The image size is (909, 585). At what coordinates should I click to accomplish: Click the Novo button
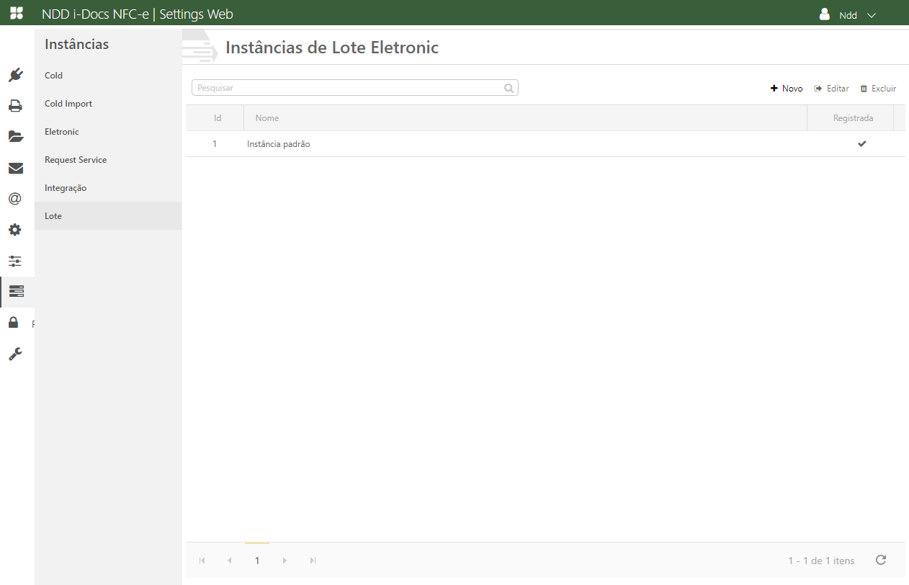click(x=787, y=89)
